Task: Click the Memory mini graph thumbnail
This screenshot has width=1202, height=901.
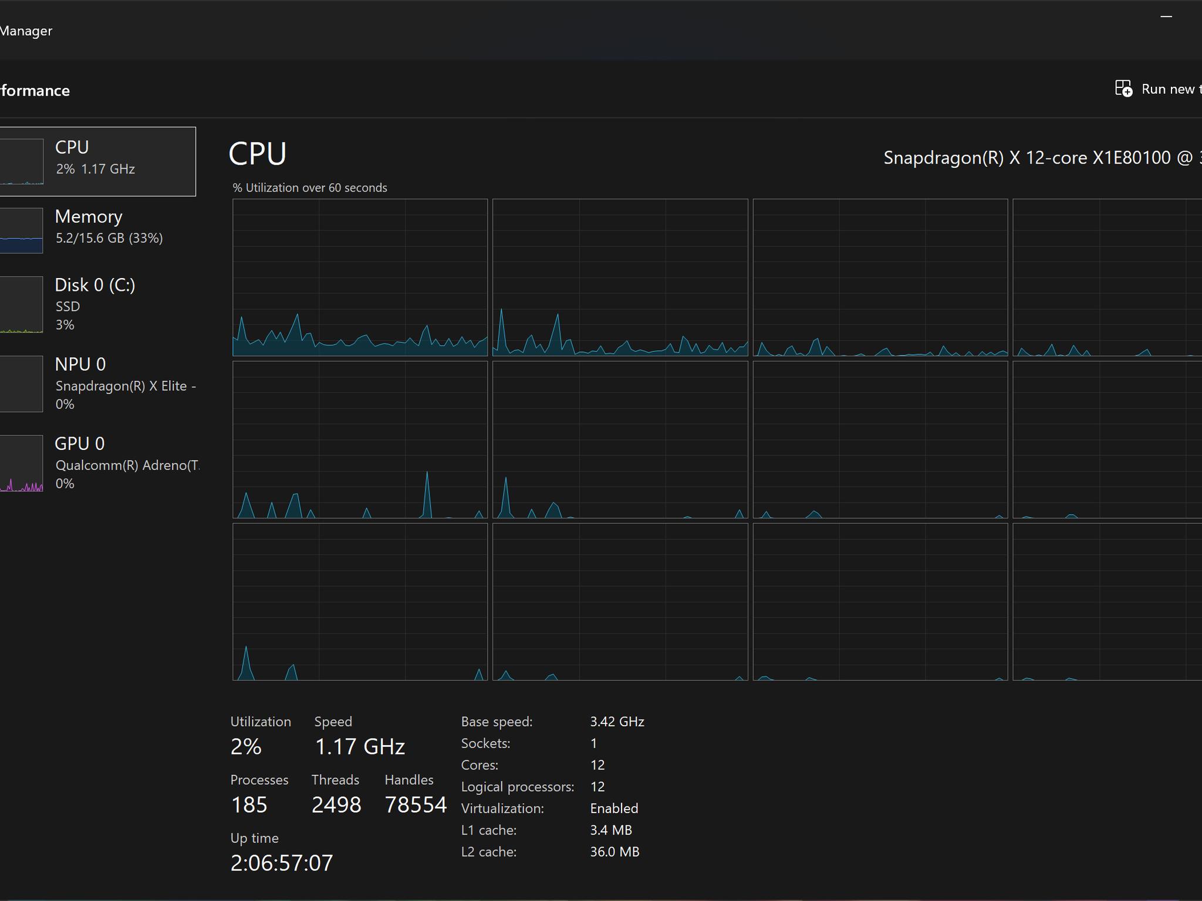Action: (21, 231)
